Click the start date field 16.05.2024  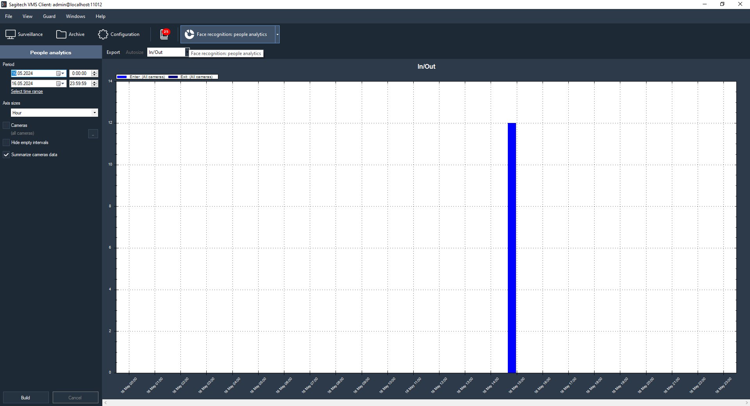click(x=33, y=73)
